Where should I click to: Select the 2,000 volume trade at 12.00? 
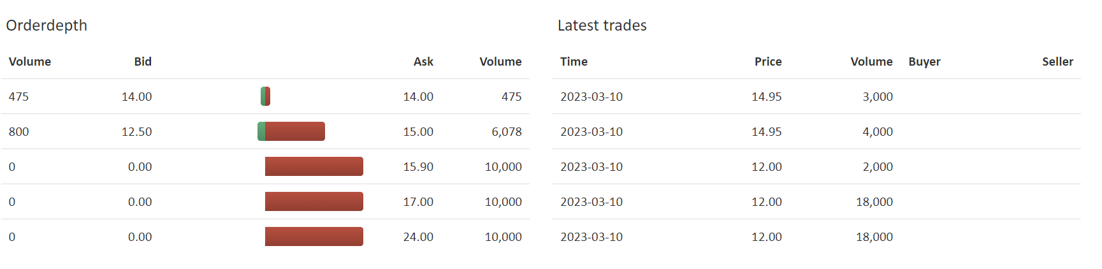(x=816, y=166)
